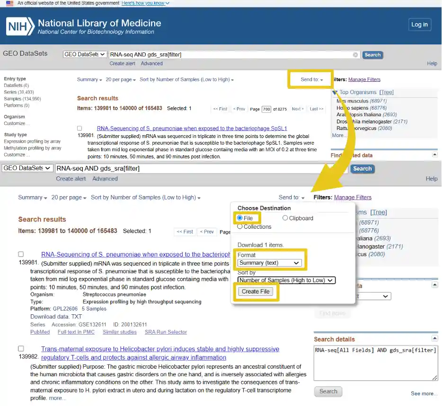Go to upper First page link
442x406 pixels.
click(220, 109)
